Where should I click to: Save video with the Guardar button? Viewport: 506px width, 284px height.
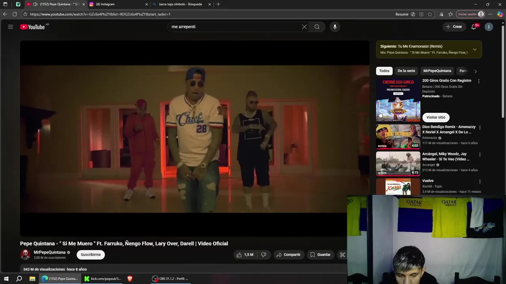[320, 255]
